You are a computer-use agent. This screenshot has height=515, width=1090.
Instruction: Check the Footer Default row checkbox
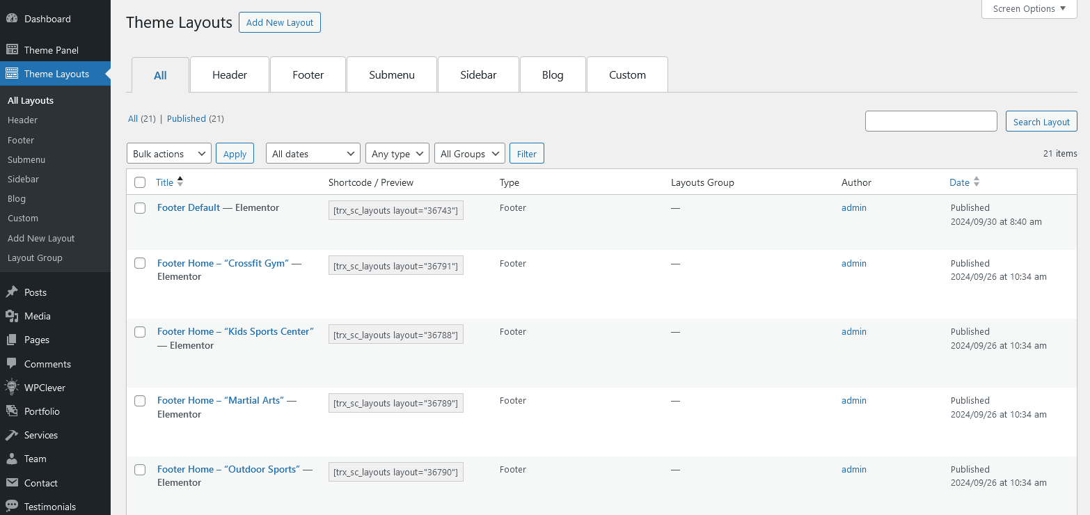pyautogui.click(x=140, y=208)
